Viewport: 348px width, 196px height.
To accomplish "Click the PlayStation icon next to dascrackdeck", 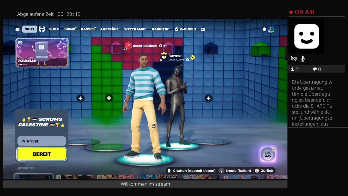I will tap(160, 46).
